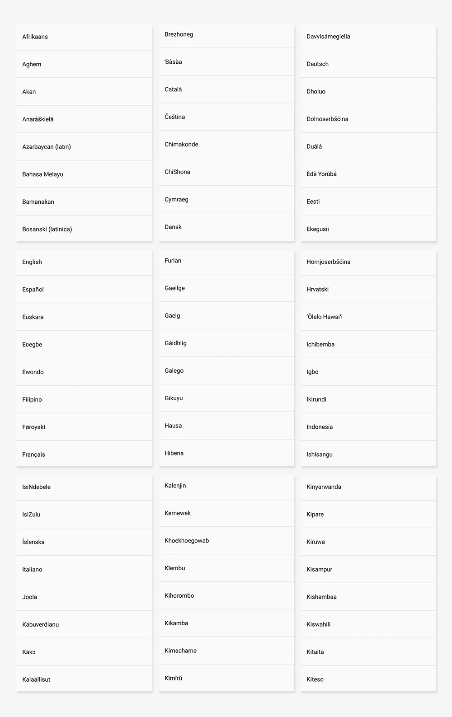
Task: Pick Español from the list
Action: [x=84, y=289]
